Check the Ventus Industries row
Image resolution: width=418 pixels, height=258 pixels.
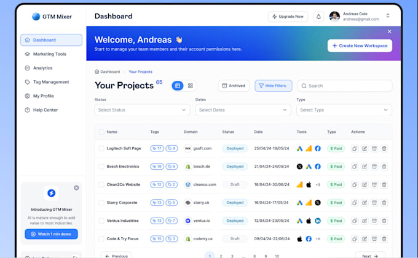click(101, 221)
